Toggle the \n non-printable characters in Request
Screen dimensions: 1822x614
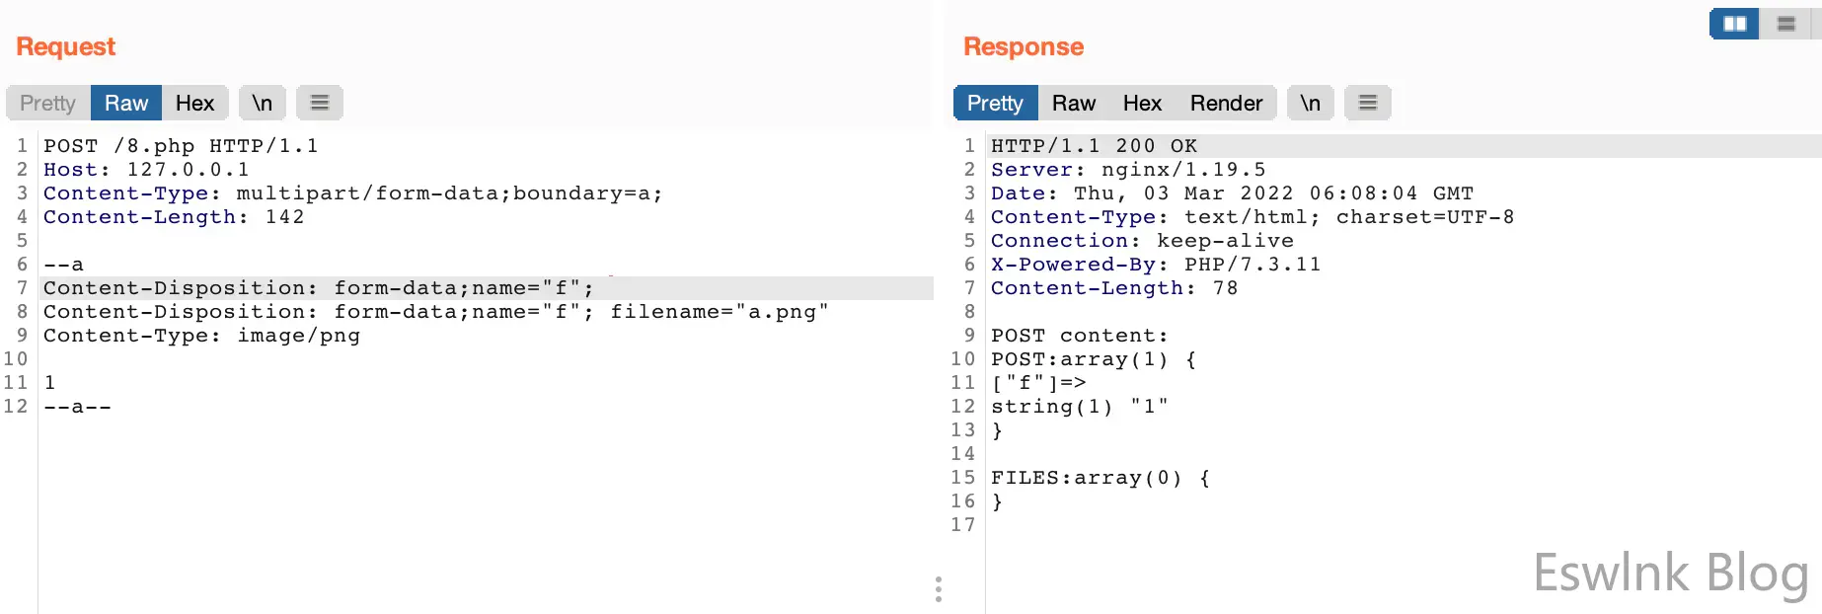pyautogui.click(x=262, y=103)
